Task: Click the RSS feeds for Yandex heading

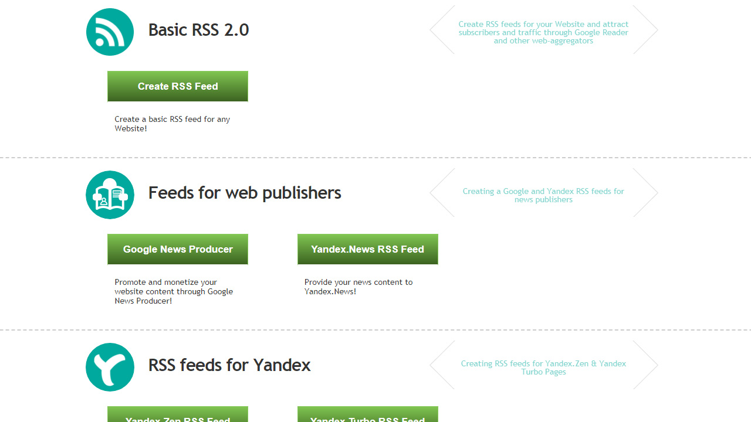Action: pyautogui.click(x=229, y=365)
